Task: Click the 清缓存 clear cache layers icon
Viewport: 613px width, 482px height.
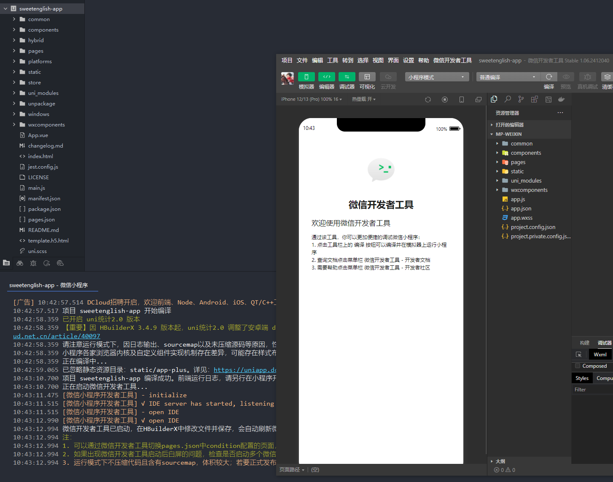Action: coord(607,77)
